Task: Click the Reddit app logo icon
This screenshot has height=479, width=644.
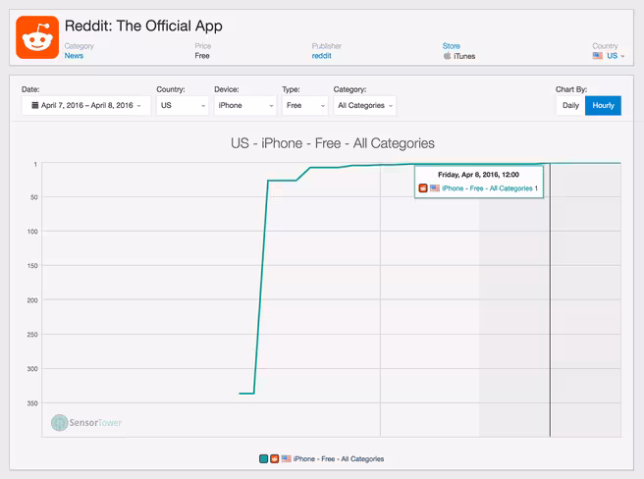Action: (37, 37)
